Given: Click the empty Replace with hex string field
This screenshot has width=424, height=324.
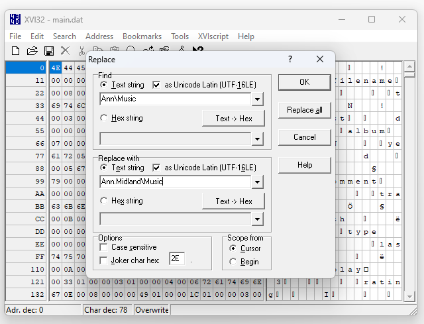Looking at the screenshot, I should click(x=176, y=219).
